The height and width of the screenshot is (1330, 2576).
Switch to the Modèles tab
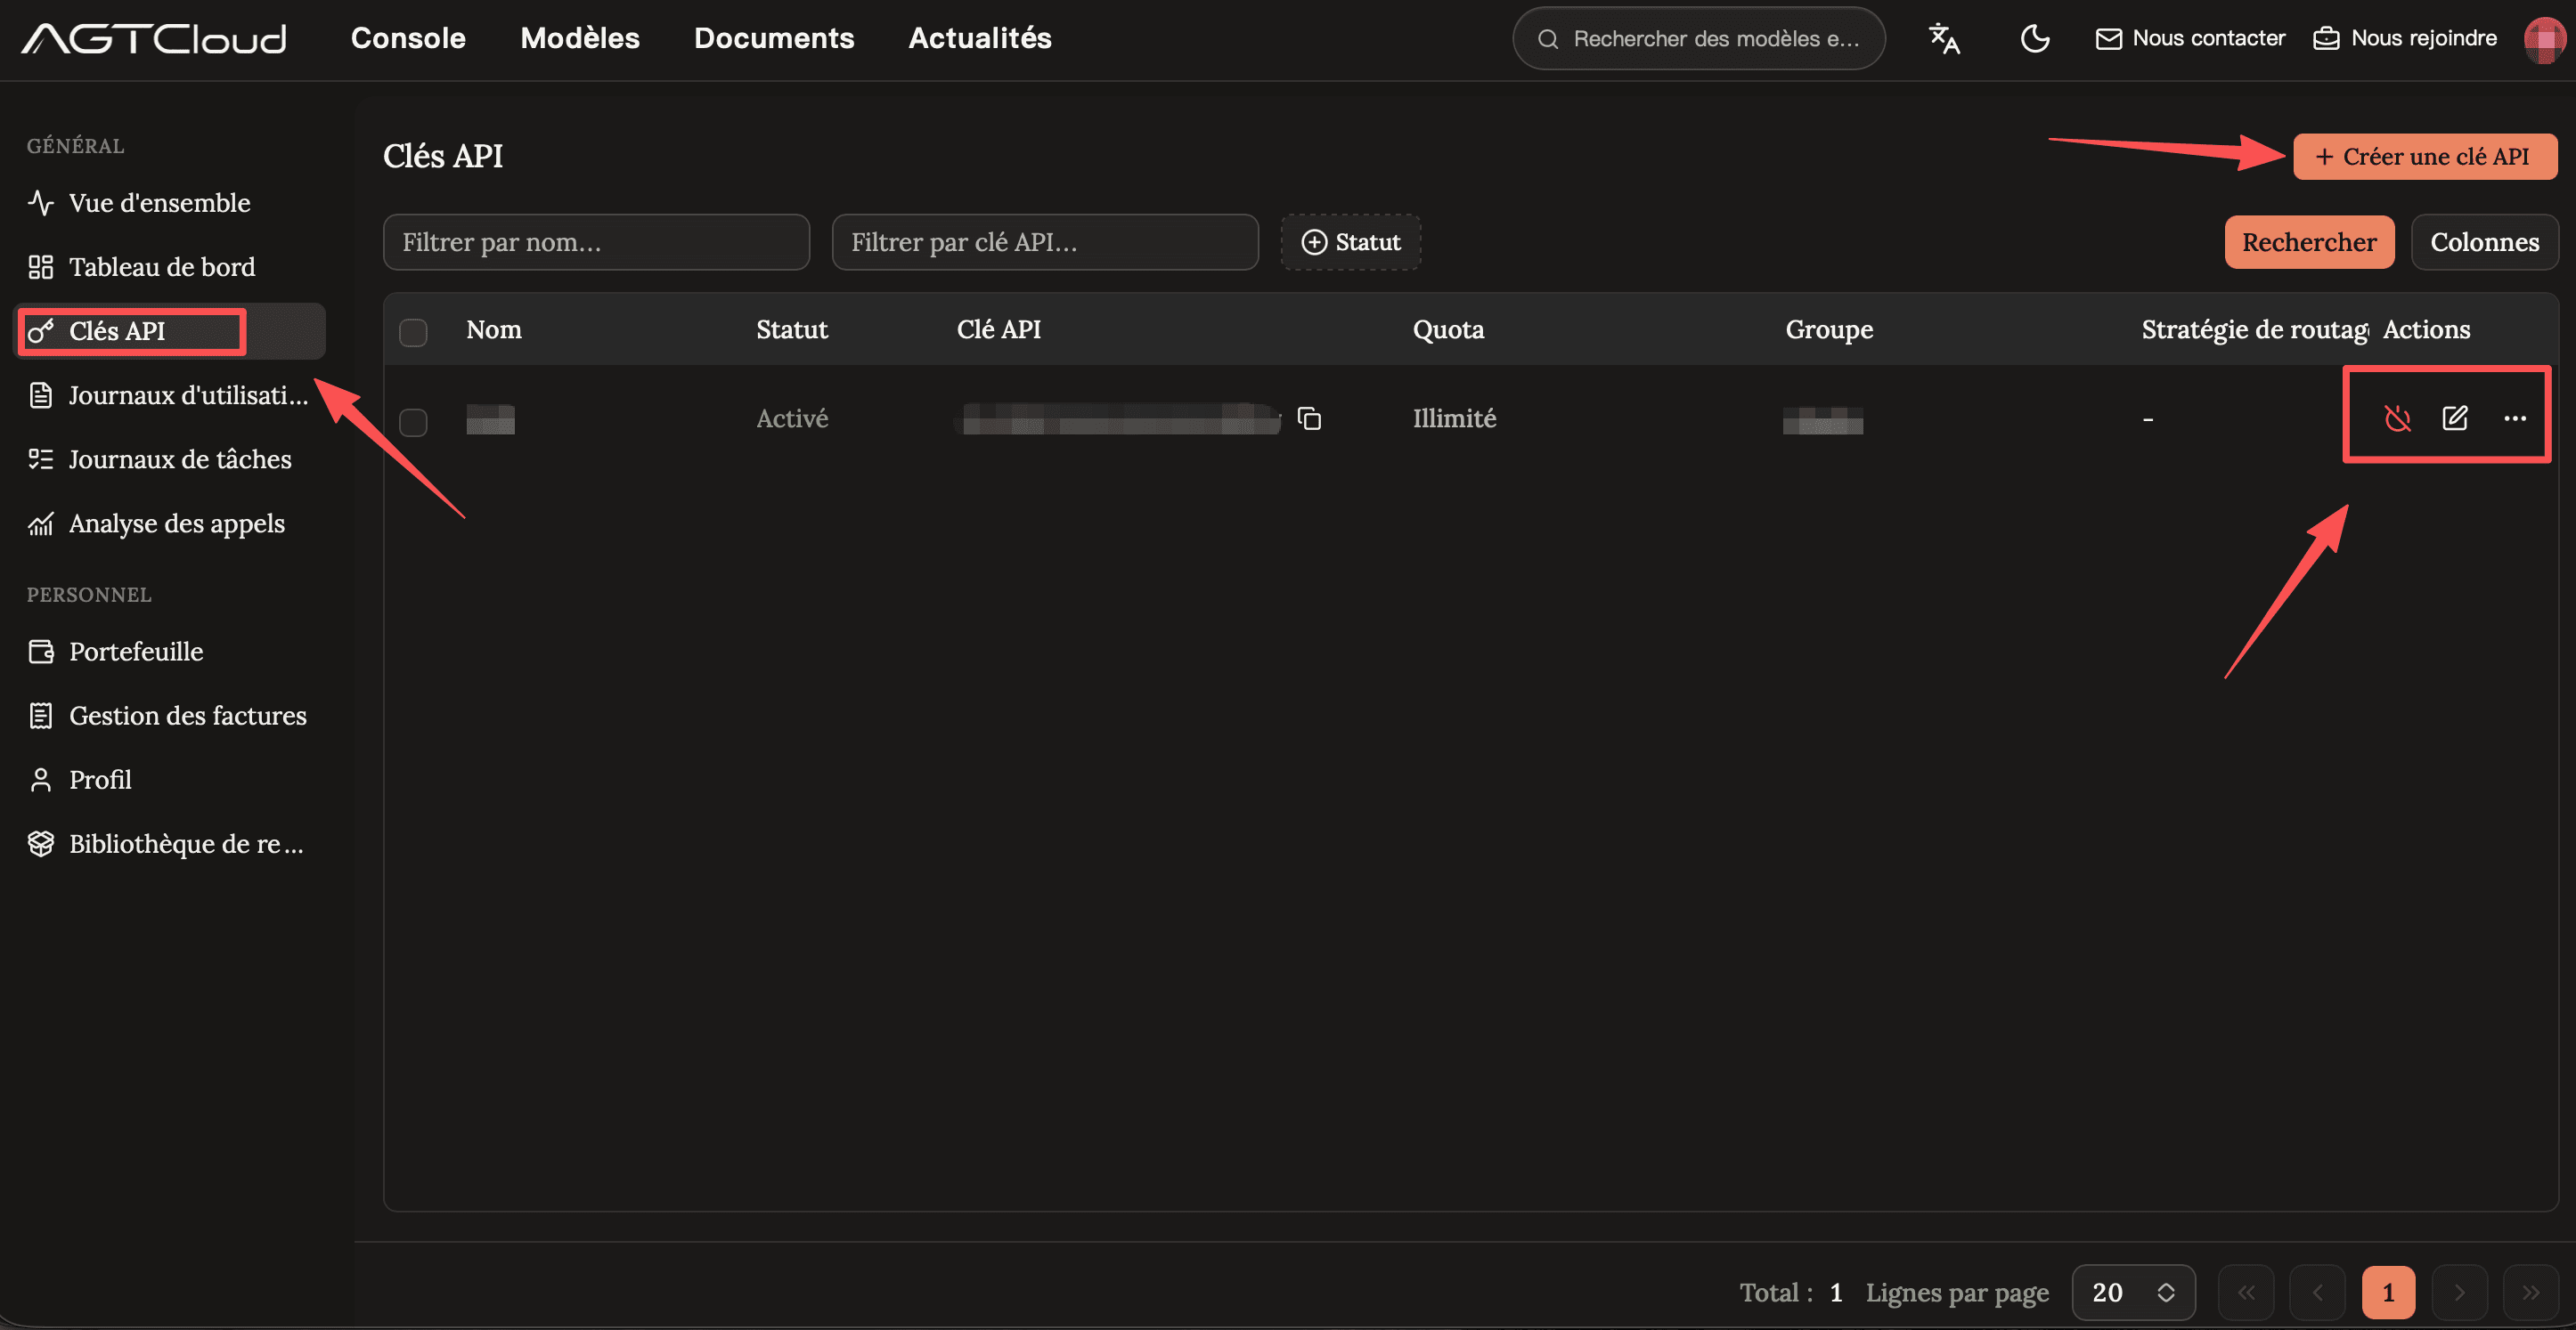coord(580,38)
